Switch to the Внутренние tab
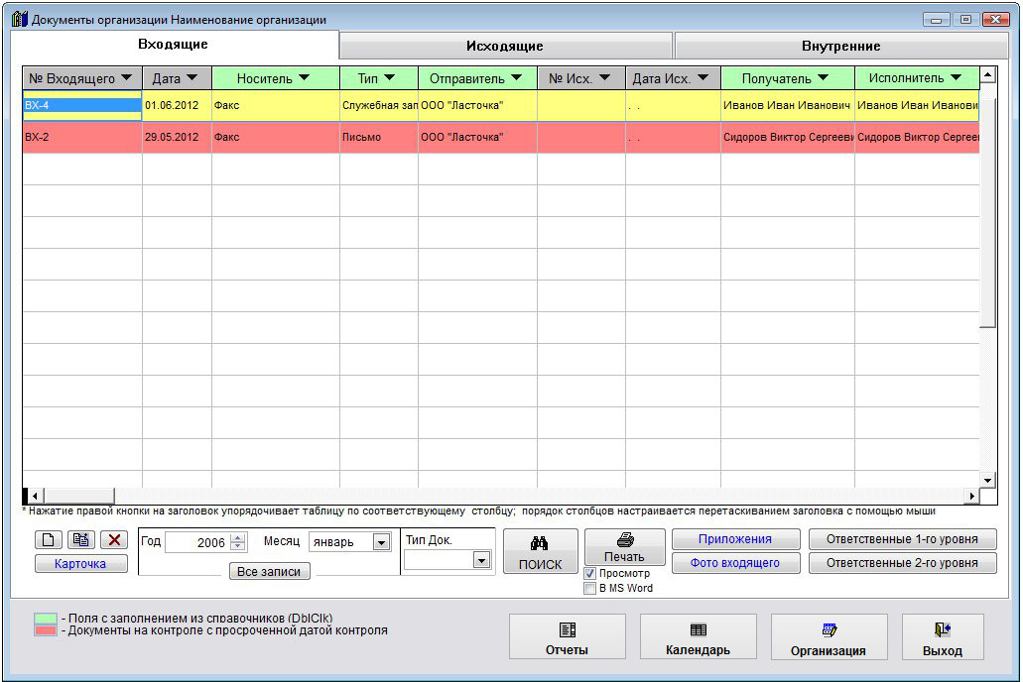 [x=840, y=46]
